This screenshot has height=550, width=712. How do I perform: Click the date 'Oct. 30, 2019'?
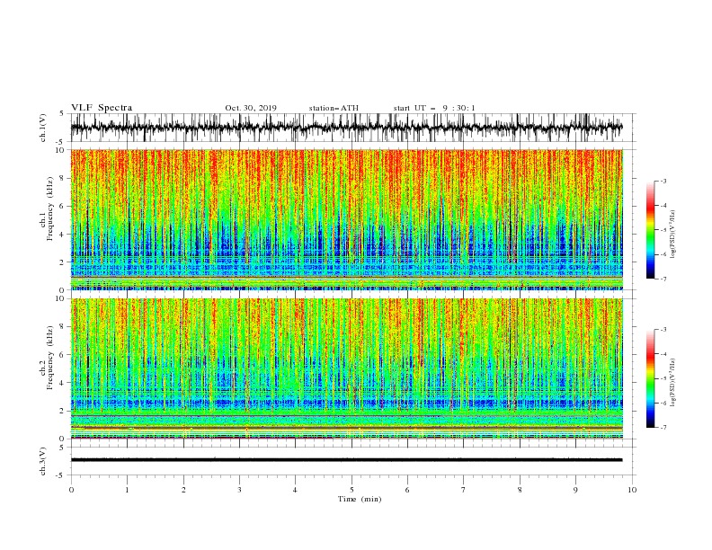pyautogui.click(x=251, y=108)
